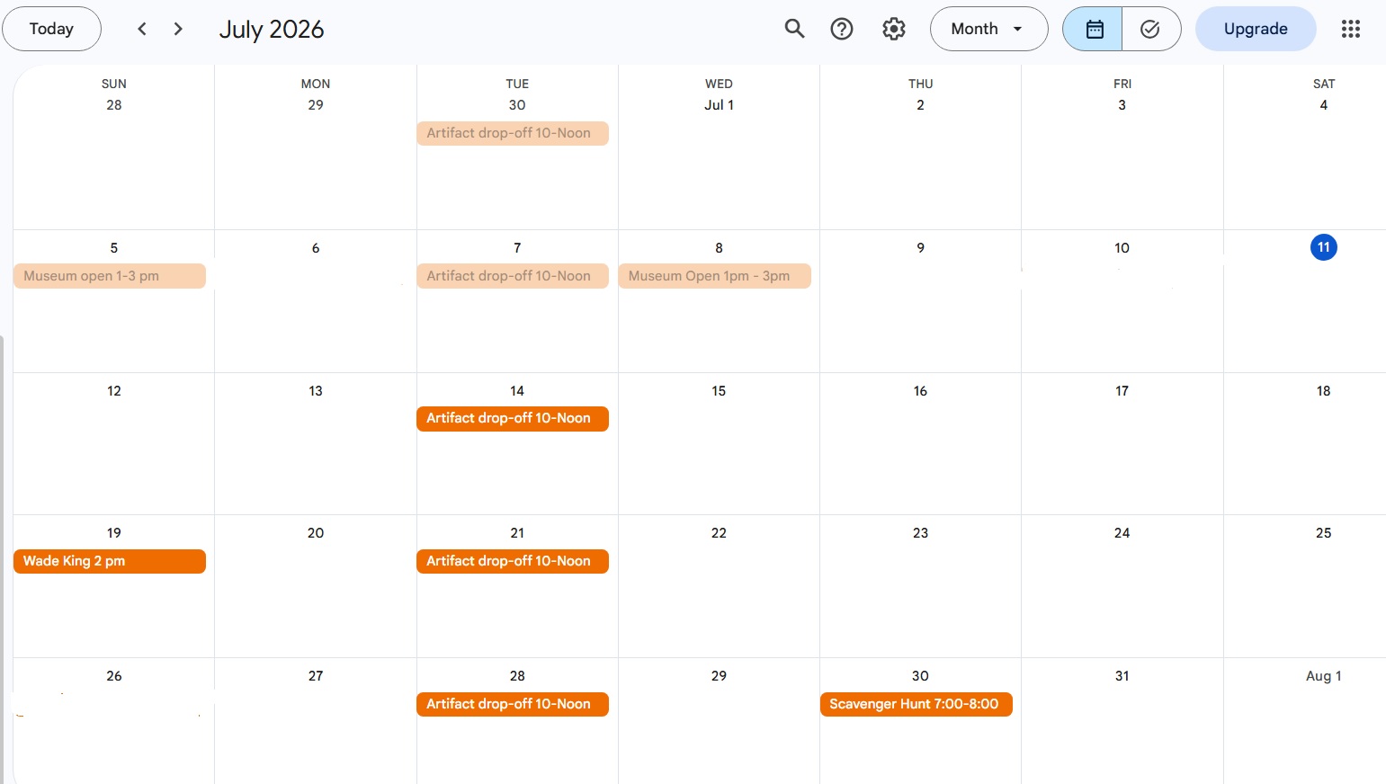
Task: Click date number 3 under FRI
Action: [1122, 105]
